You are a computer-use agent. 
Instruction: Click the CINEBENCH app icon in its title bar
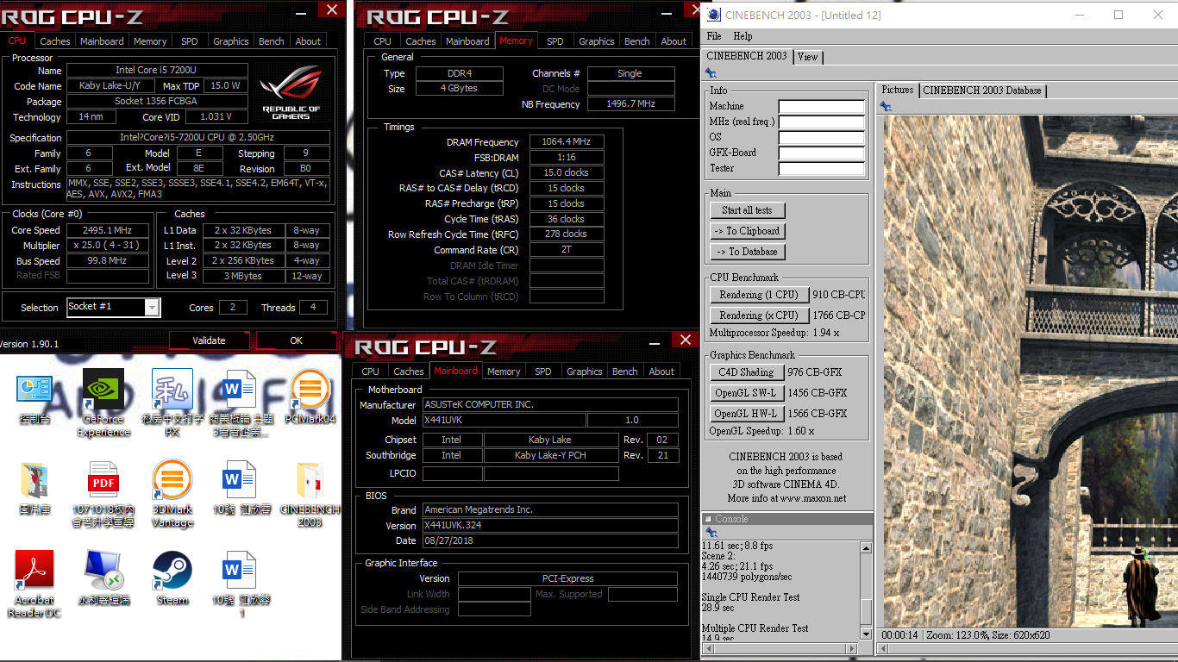(x=715, y=15)
